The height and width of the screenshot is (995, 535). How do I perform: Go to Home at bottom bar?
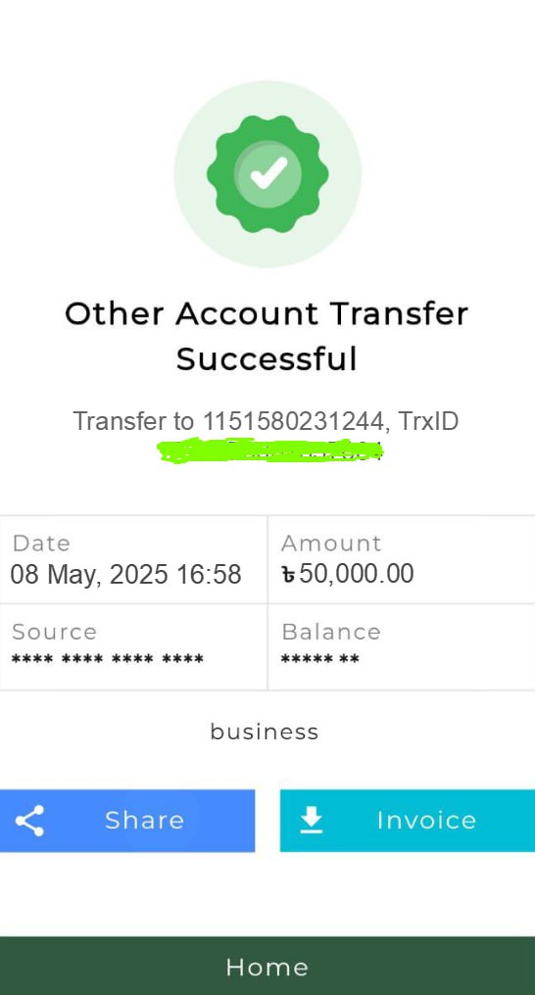point(267,966)
